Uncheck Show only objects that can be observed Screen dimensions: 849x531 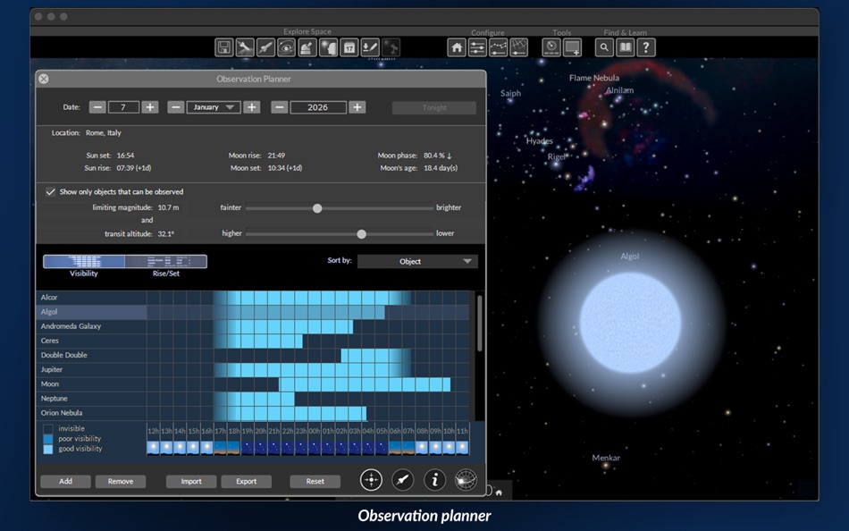pos(50,192)
